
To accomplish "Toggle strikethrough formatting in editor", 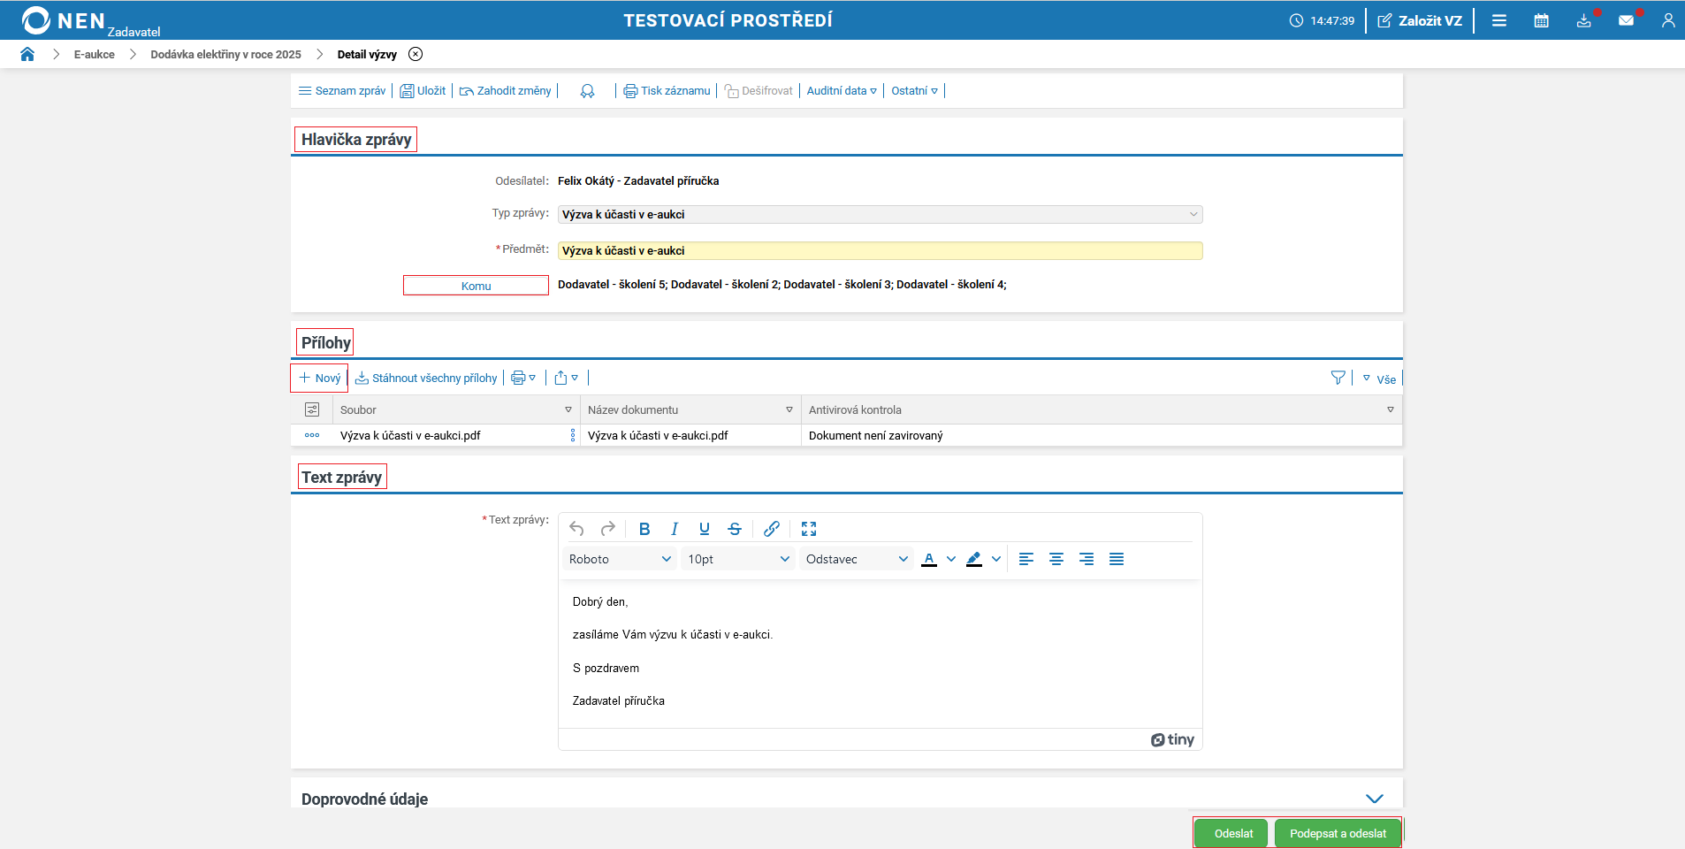I will click(x=735, y=529).
